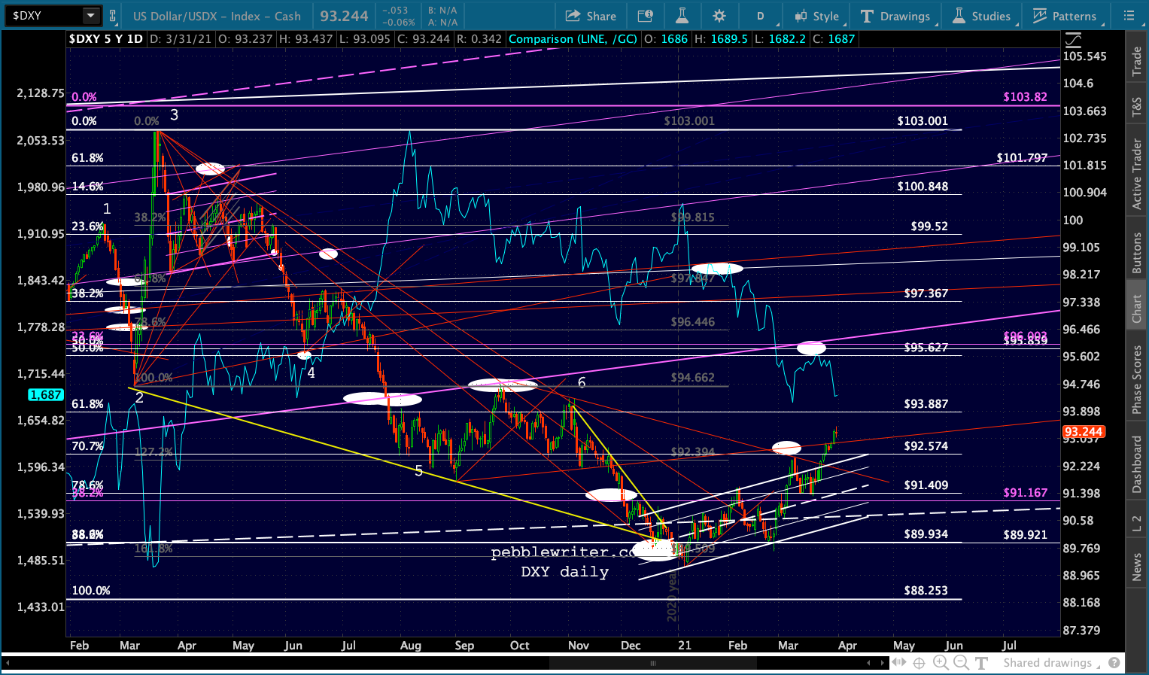Click the $103.001 level label
Image resolution: width=1149 pixels, height=675 pixels.
click(x=923, y=121)
